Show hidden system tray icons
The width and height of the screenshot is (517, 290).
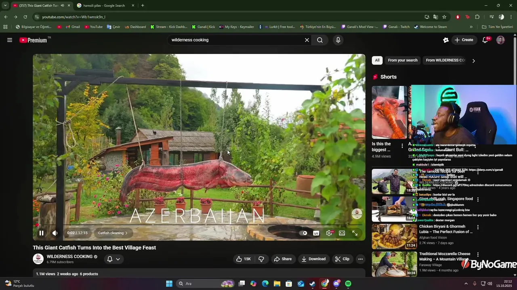coord(466,284)
